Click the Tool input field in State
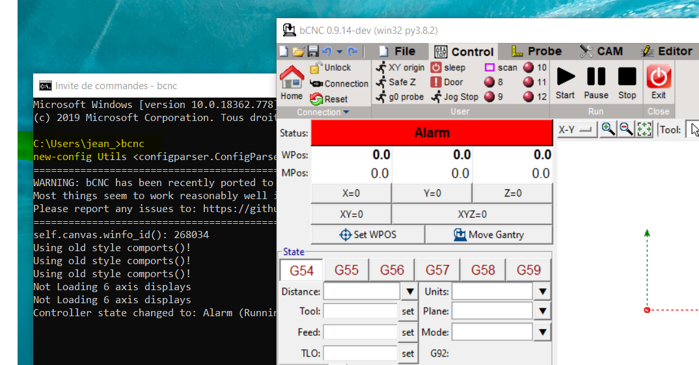This screenshot has height=365, width=699. coord(360,311)
